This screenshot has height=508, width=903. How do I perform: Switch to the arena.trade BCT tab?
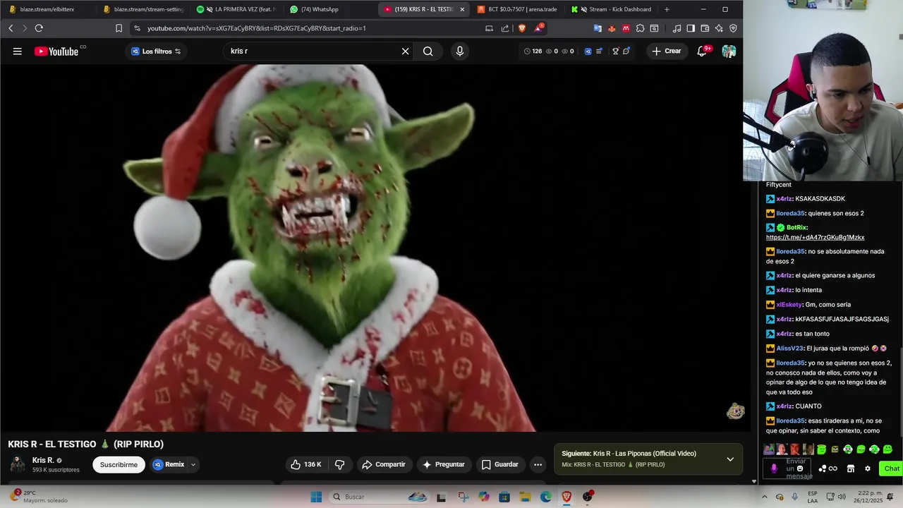[517, 9]
